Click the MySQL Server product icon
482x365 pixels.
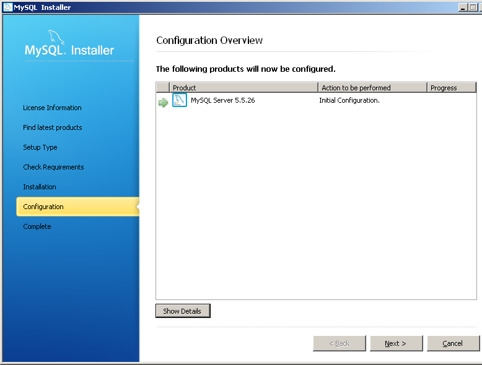(x=180, y=100)
